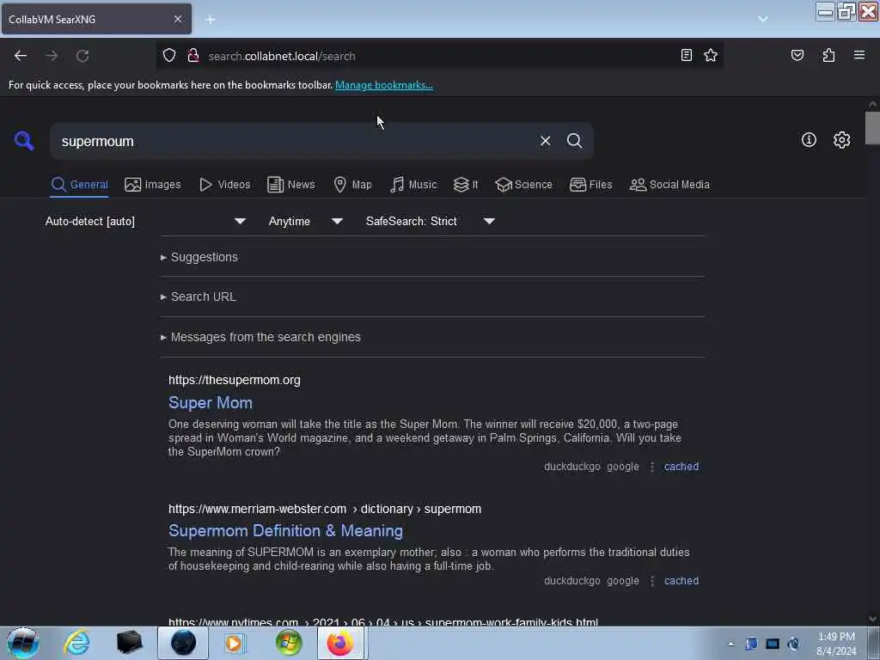
Task: Switch to the Files tab
Action: [x=591, y=185]
